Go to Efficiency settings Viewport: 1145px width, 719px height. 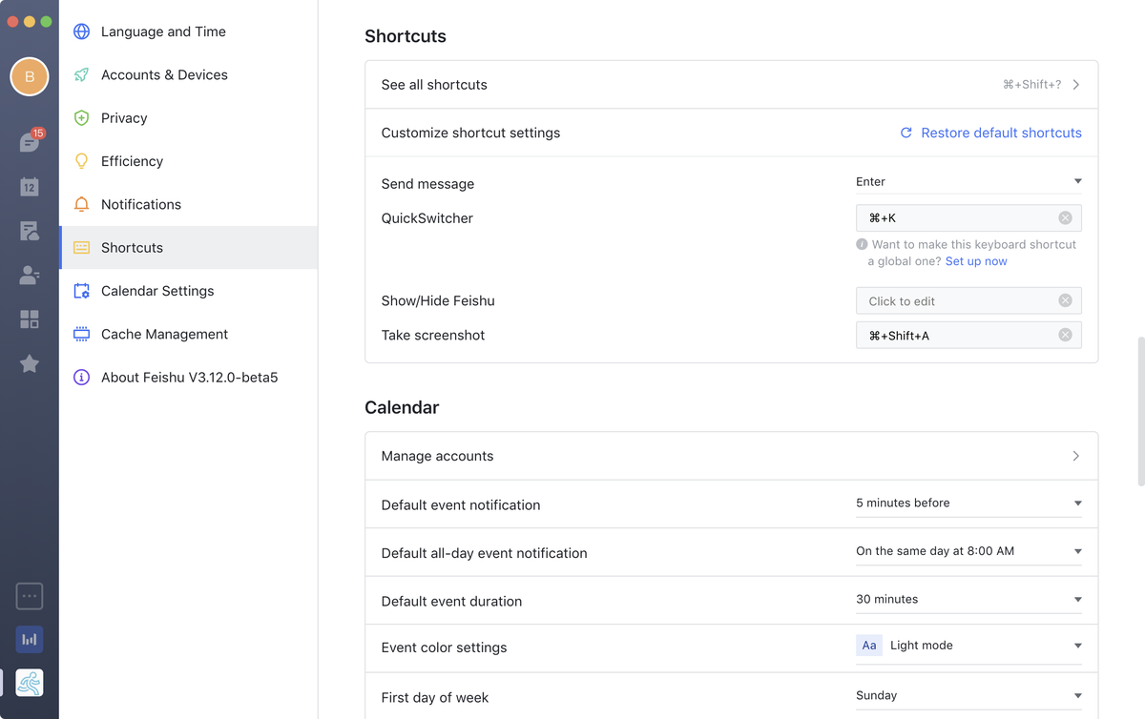[x=188, y=161]
